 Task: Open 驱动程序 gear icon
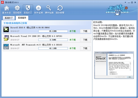coord(17,10)
